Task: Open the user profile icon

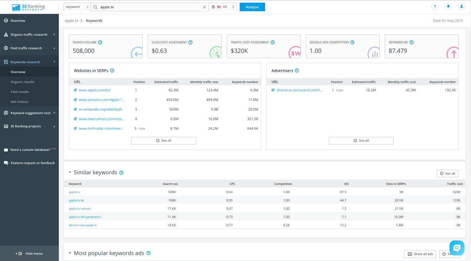Action: [461, 7]
